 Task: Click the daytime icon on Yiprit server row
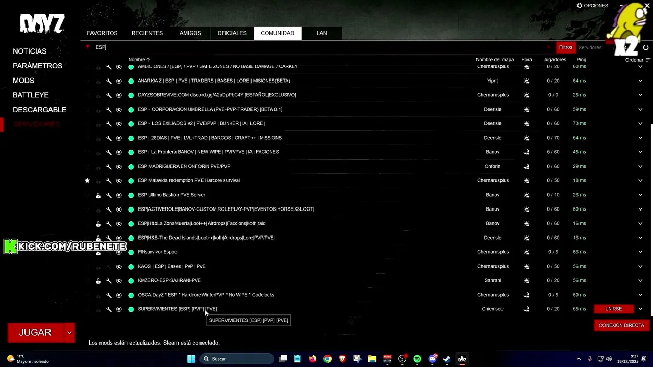[526, 81]
